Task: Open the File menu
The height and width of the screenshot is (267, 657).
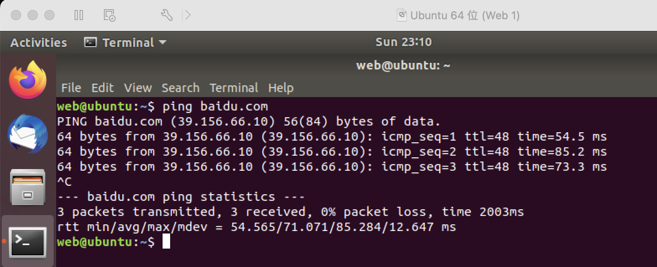Action: click(x=71, y=88)
